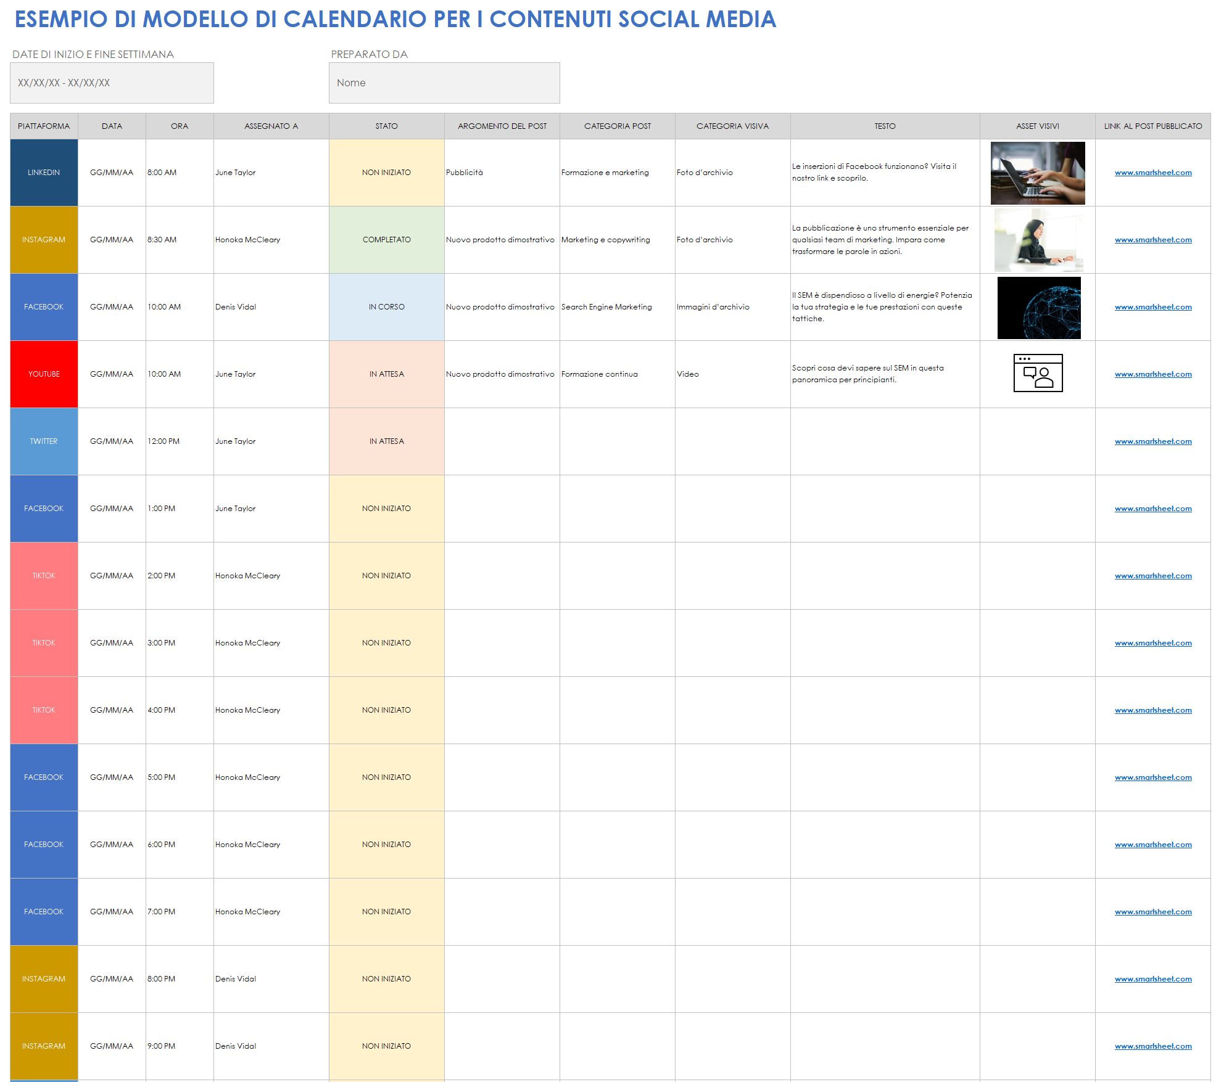Select the red YOUTUBE platform cell

44,374
